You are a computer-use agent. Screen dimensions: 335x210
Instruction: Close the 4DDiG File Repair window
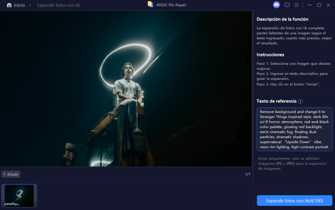[x=328, y=5]
